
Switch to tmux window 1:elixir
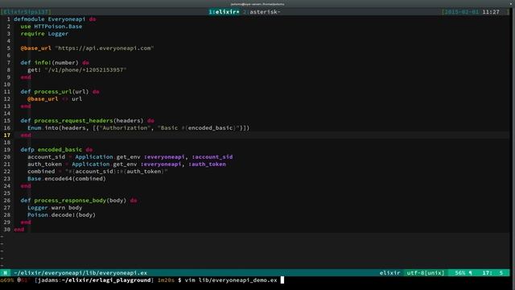pyautogui.click(x=225, y=12)
